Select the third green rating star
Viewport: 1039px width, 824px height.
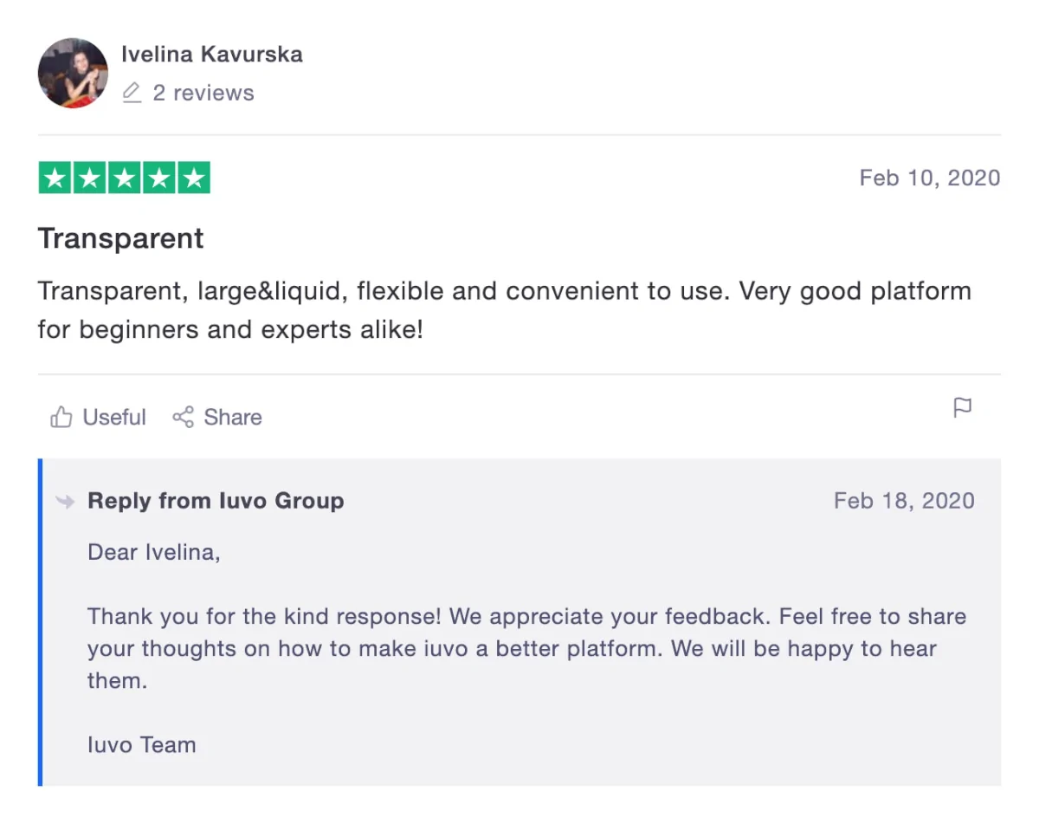pos(125,178)
